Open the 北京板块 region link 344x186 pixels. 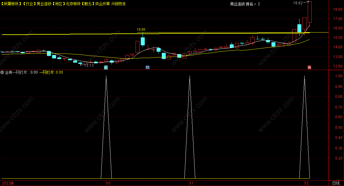[x=73, y=4]
